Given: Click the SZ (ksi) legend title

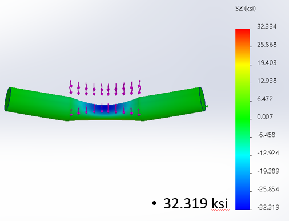Looking at the screenshot, I should pyautogui.click(x=246, y=9).
